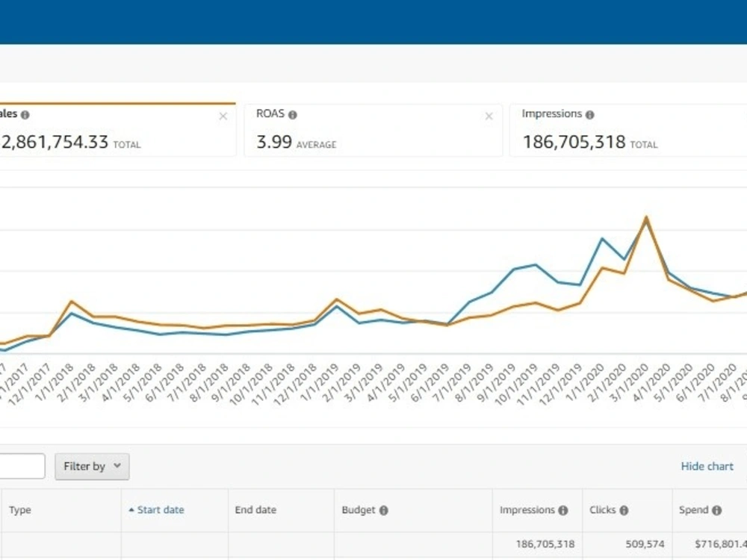Click the 4/1/2020 chart axis label
Viewport: 747px width, 560px height.
pos(651,382)
